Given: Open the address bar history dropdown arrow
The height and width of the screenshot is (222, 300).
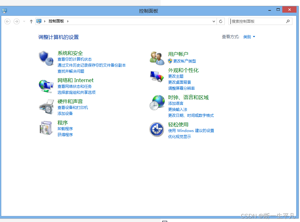Looking at the screenshot, I should coord(213,21).
